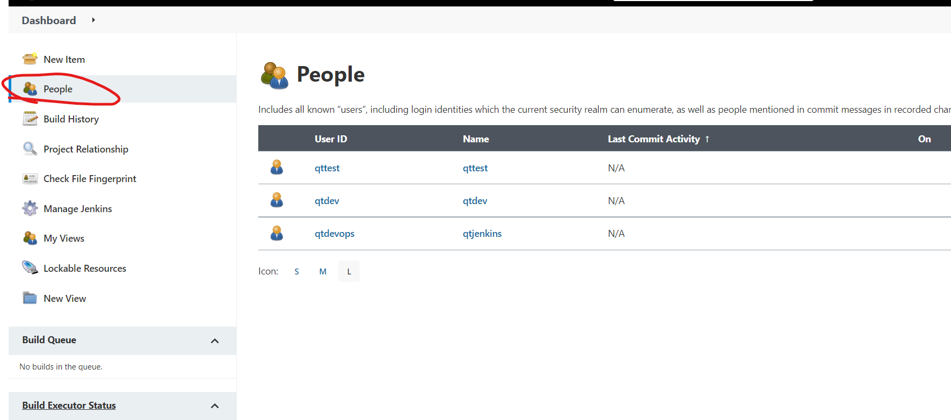Click the Check File Fingerprint icon

[x=30, y=178]
